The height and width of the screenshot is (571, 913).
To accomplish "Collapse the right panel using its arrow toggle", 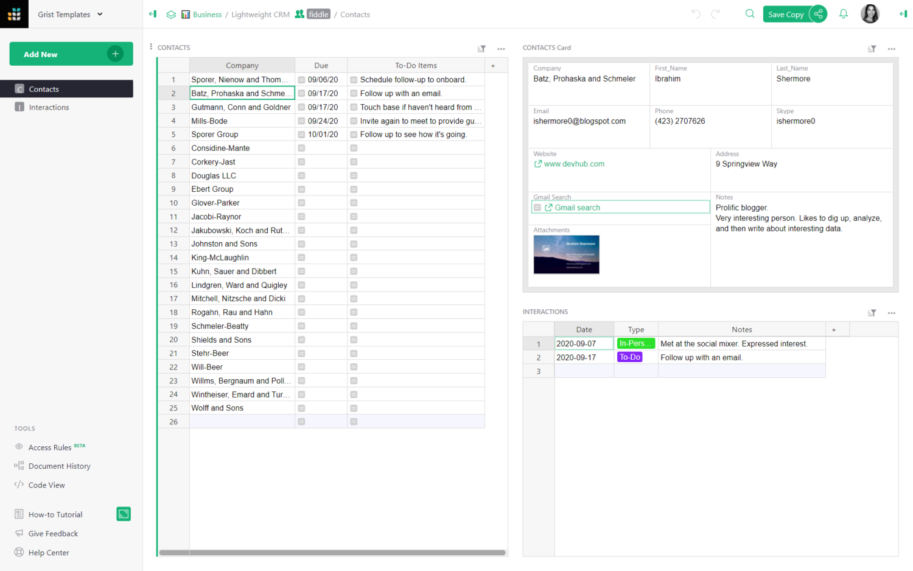I will [903, 14].
